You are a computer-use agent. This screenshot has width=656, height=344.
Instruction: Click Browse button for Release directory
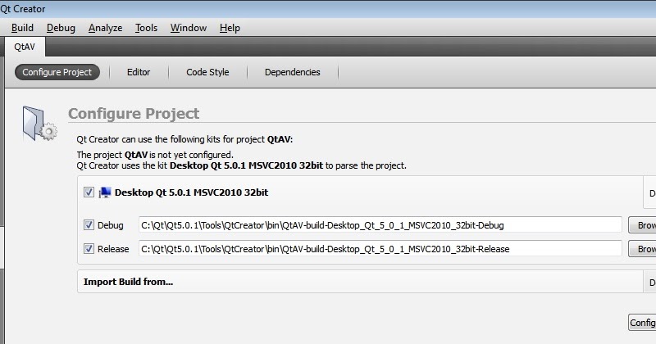click(642, 249)
